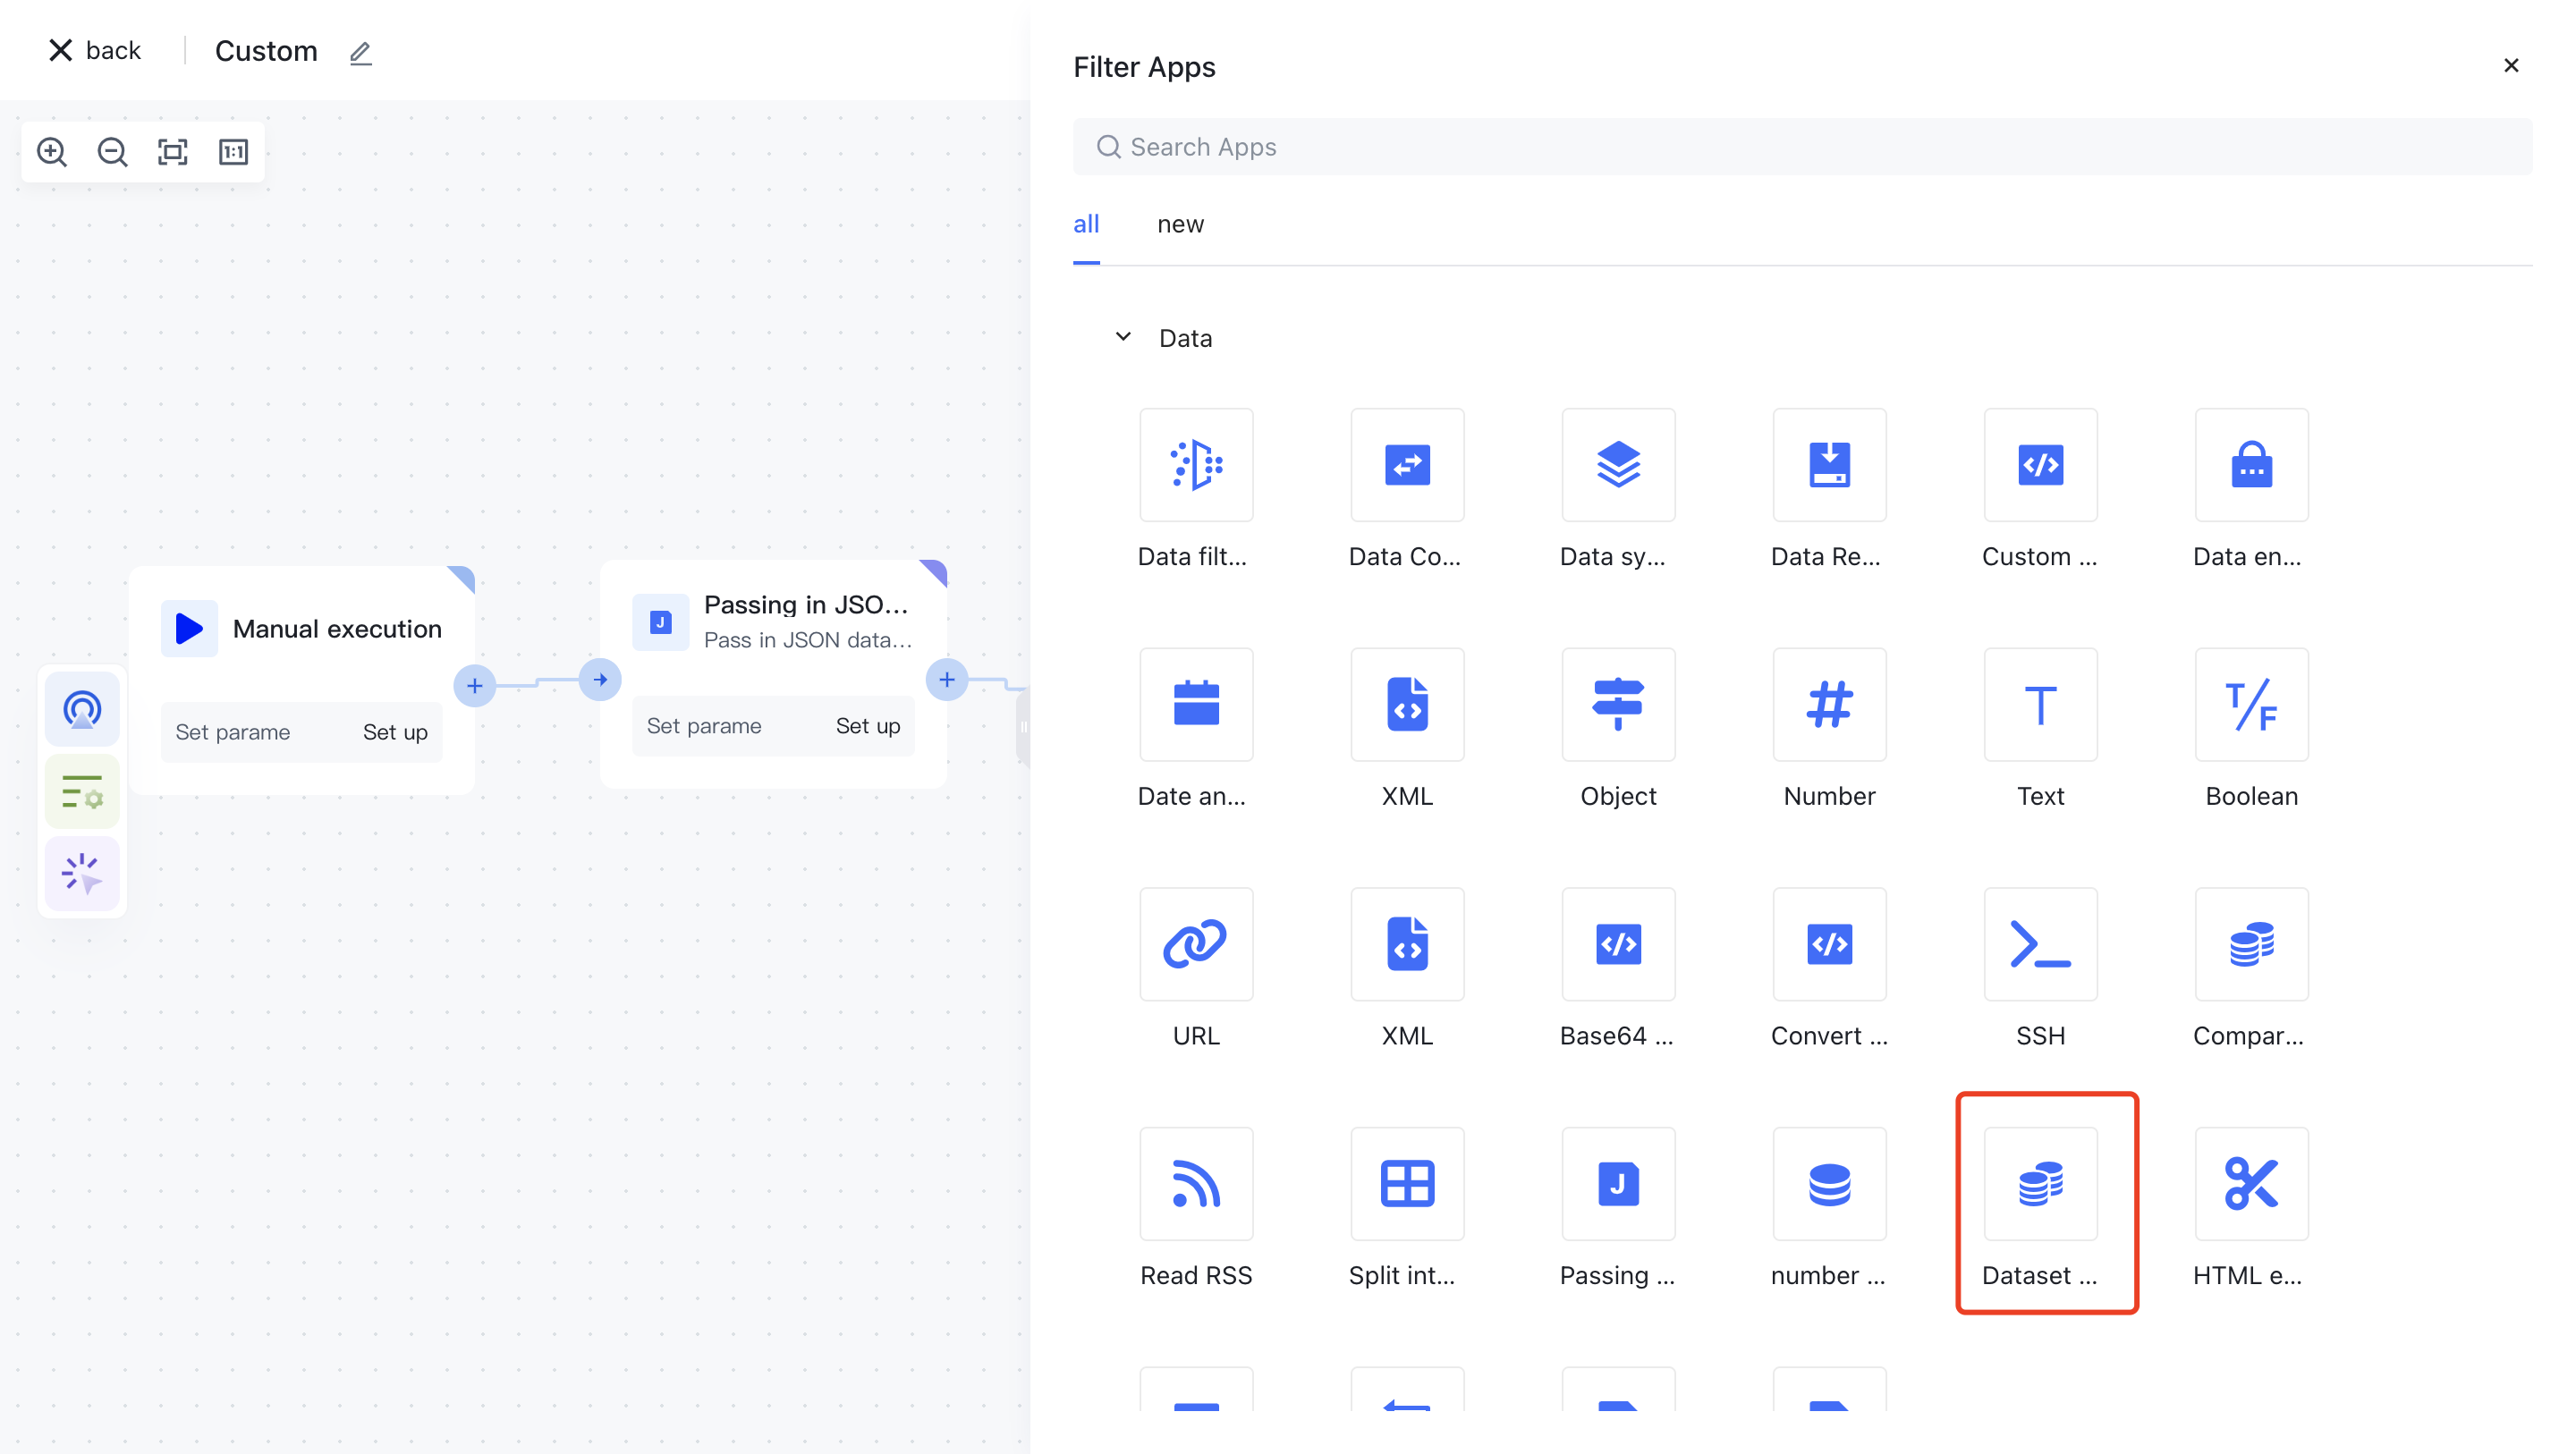Screen dimensions: 2576x1454
Task: Click the zoom in magnifier icon
Action: point(52,152)
